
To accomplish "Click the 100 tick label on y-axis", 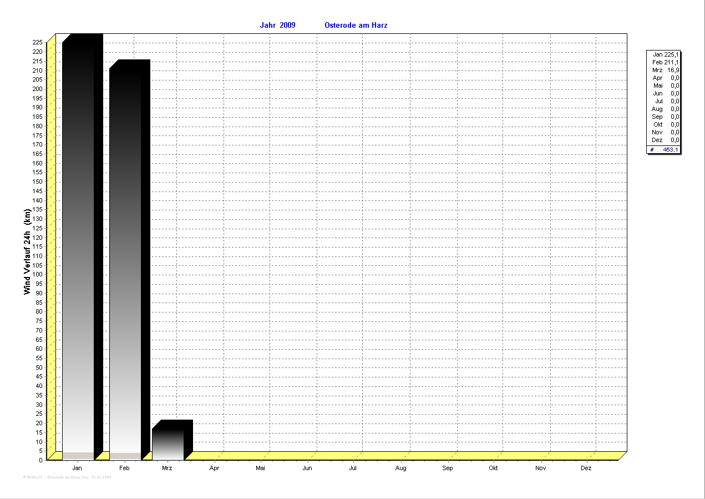I will pyautogui.click(x=38, y=274).
